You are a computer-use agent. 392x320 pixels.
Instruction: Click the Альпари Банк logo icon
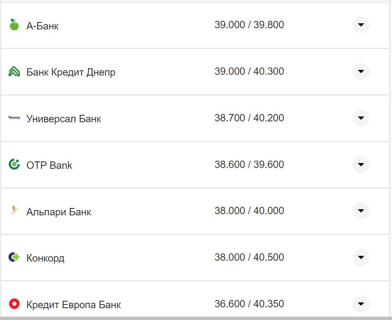pyautogui.click(x=14, y=211)
